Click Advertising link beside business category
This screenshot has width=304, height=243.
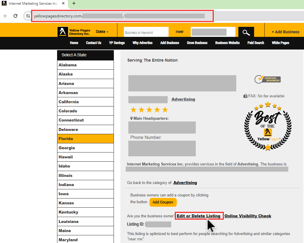[183, 99]
